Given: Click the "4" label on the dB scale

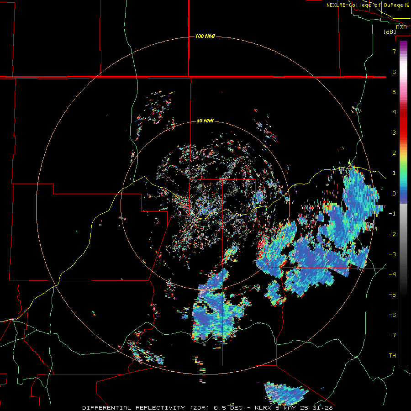Looking at the screenshot, I should click(394, 112).
